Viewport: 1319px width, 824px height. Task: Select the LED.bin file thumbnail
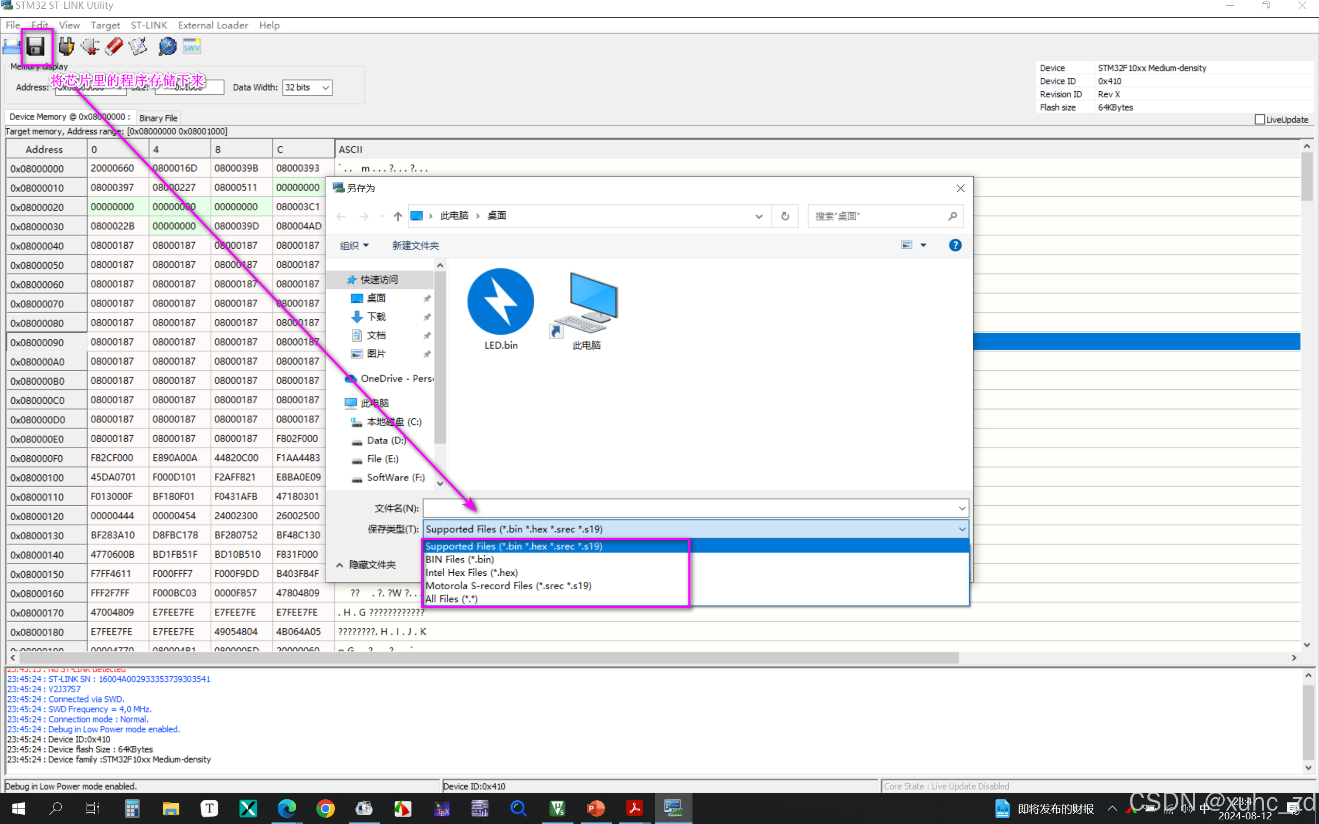pos(501,309)
